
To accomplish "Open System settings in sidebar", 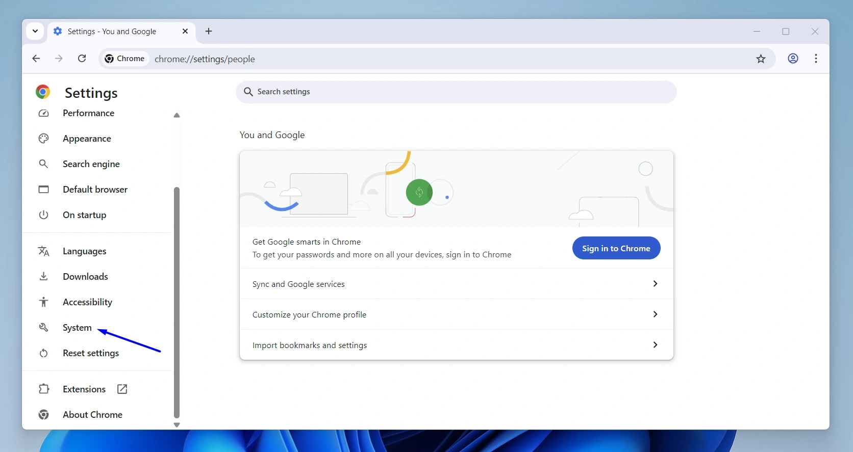I will [x=77, y=328].
